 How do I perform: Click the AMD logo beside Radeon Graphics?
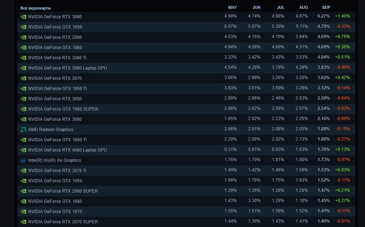[23, 130]
